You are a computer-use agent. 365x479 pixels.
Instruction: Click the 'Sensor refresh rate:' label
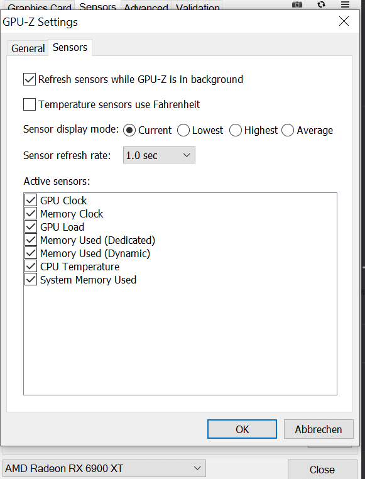[67, 155]
